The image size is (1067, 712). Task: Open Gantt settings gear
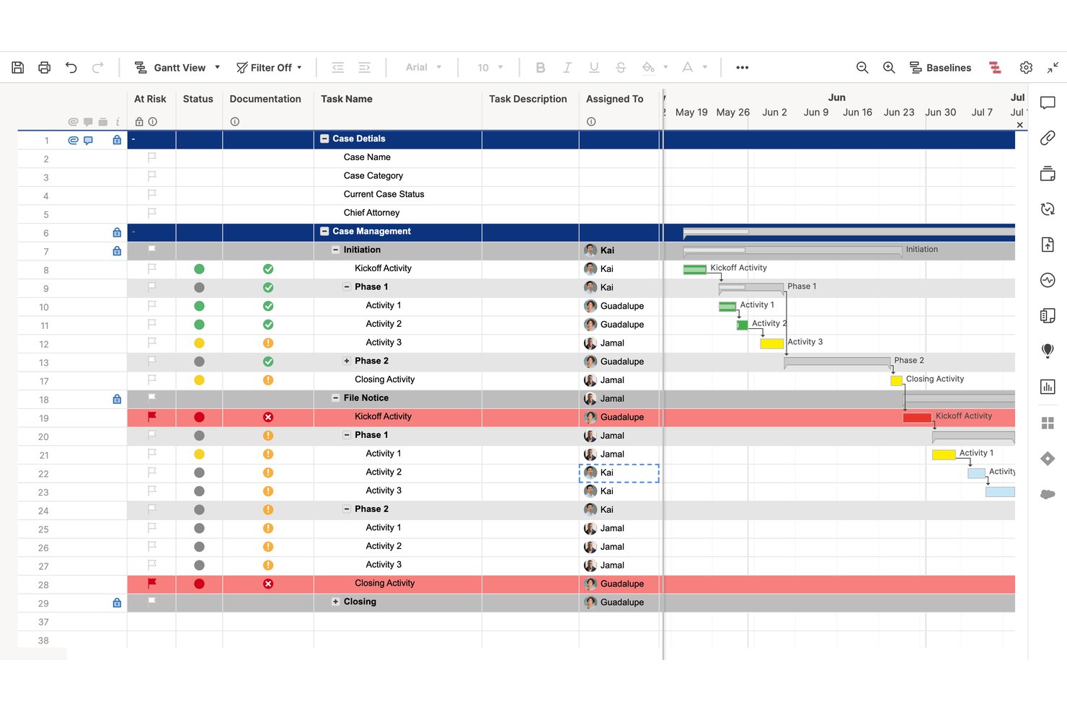1026,67
